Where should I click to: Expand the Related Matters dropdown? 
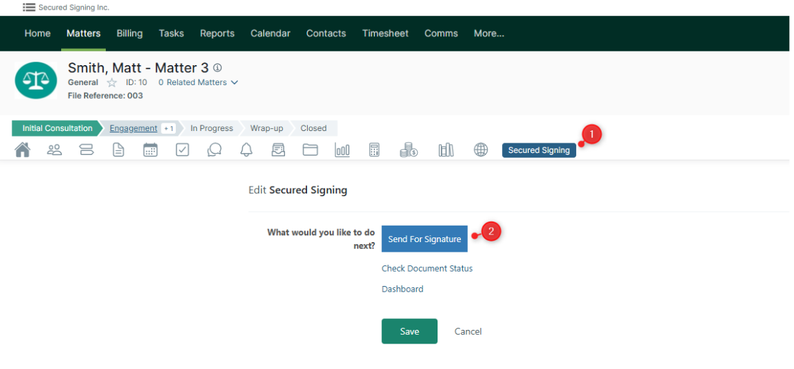point(198,82)
